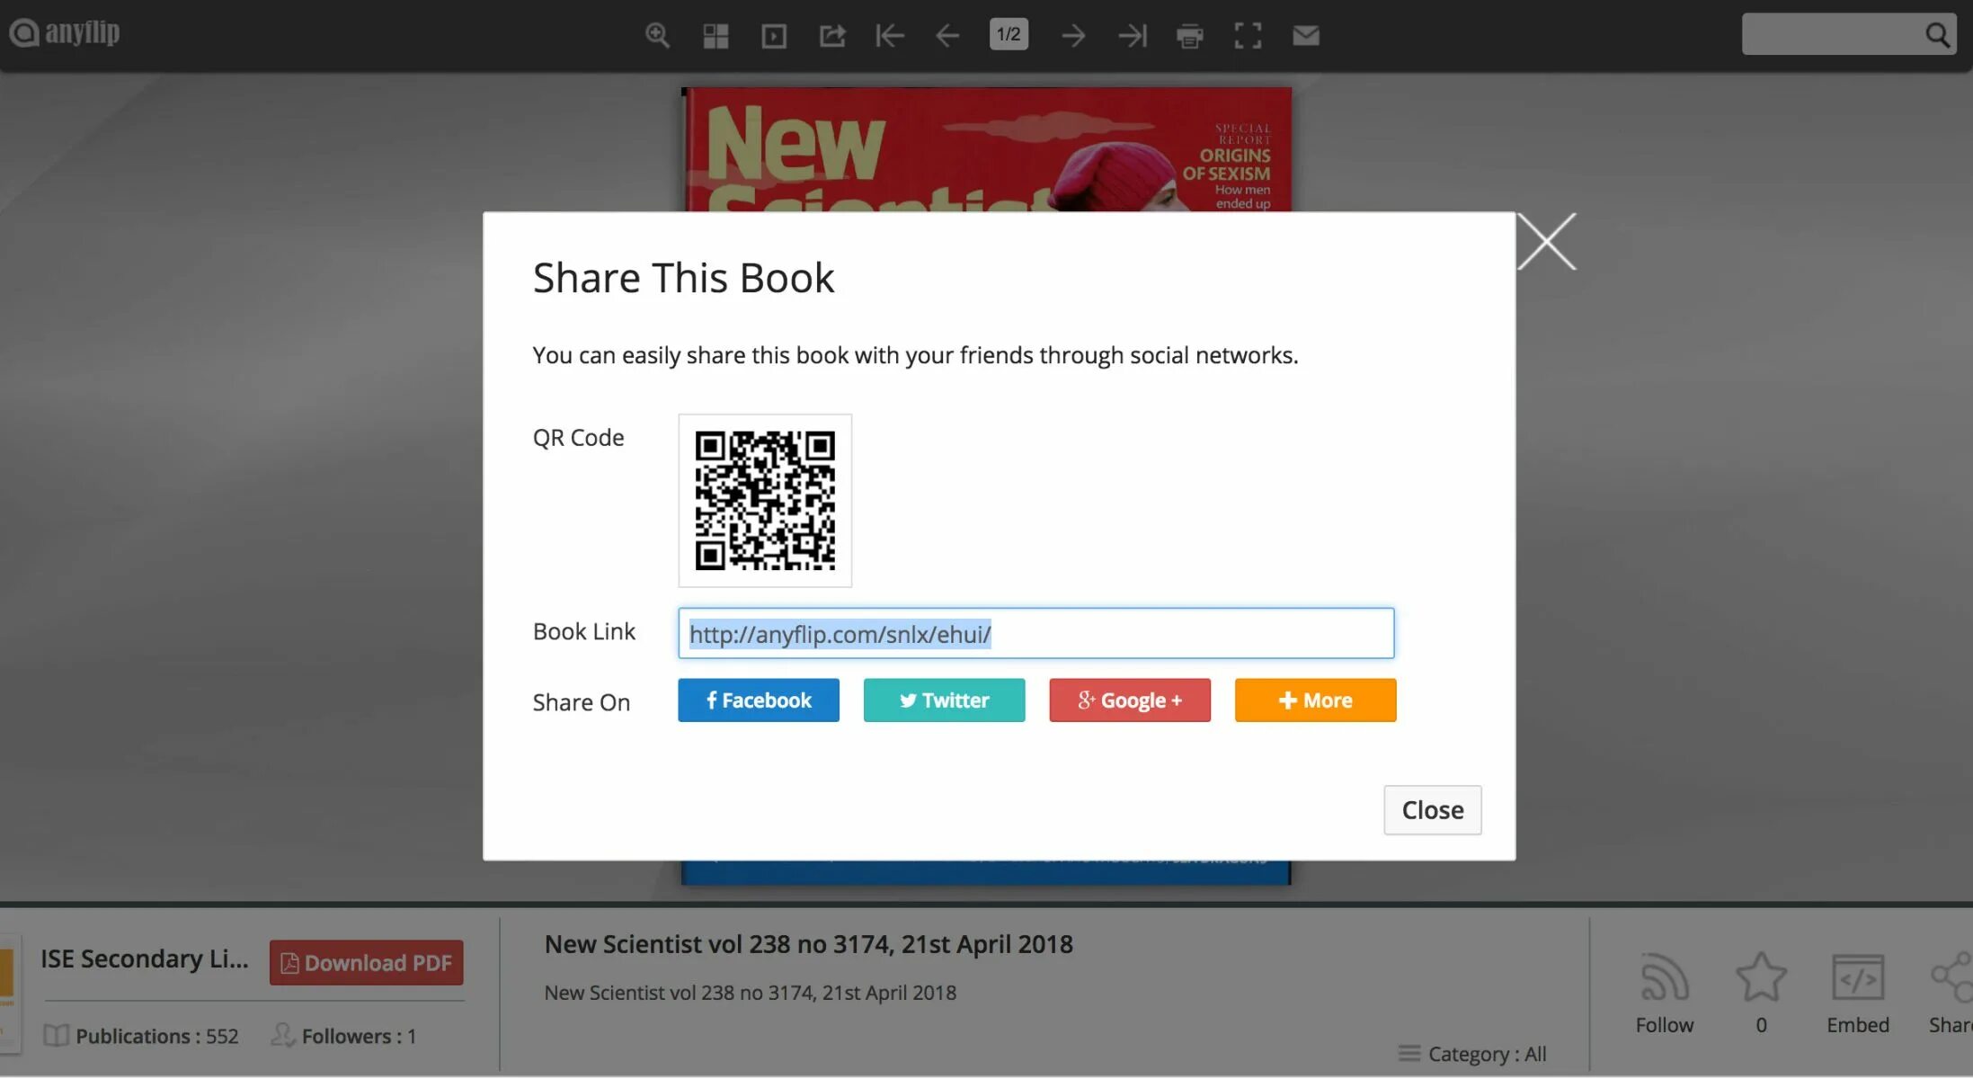Download PDF of the publication
Viewport: 1973px width, 1079px height.
pyautogui.click(x=367, y=963)
